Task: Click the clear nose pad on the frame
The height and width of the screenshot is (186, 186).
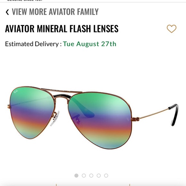Action: tap(55, 119)
